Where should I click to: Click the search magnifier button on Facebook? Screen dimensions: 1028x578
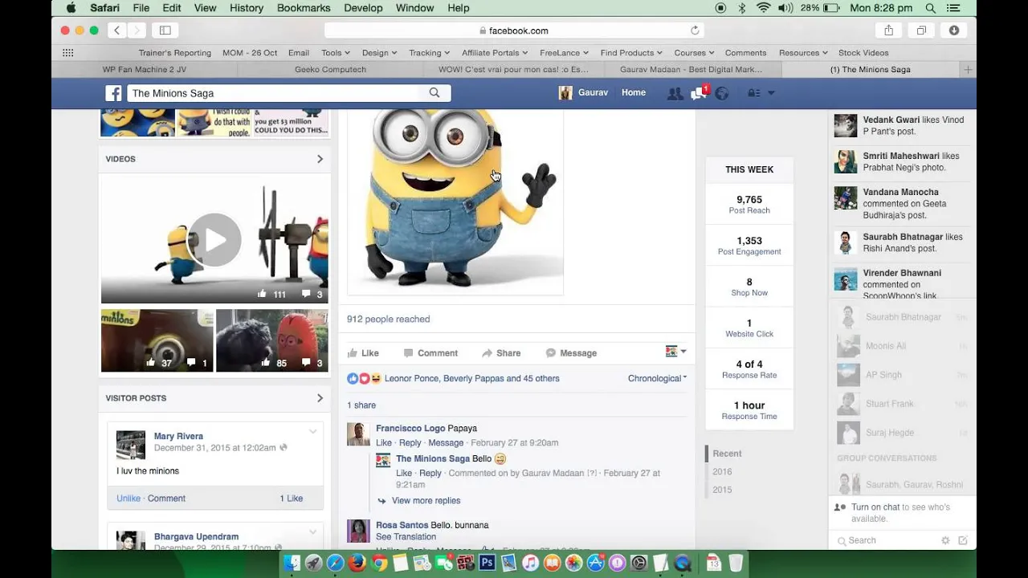coord(434,93)
